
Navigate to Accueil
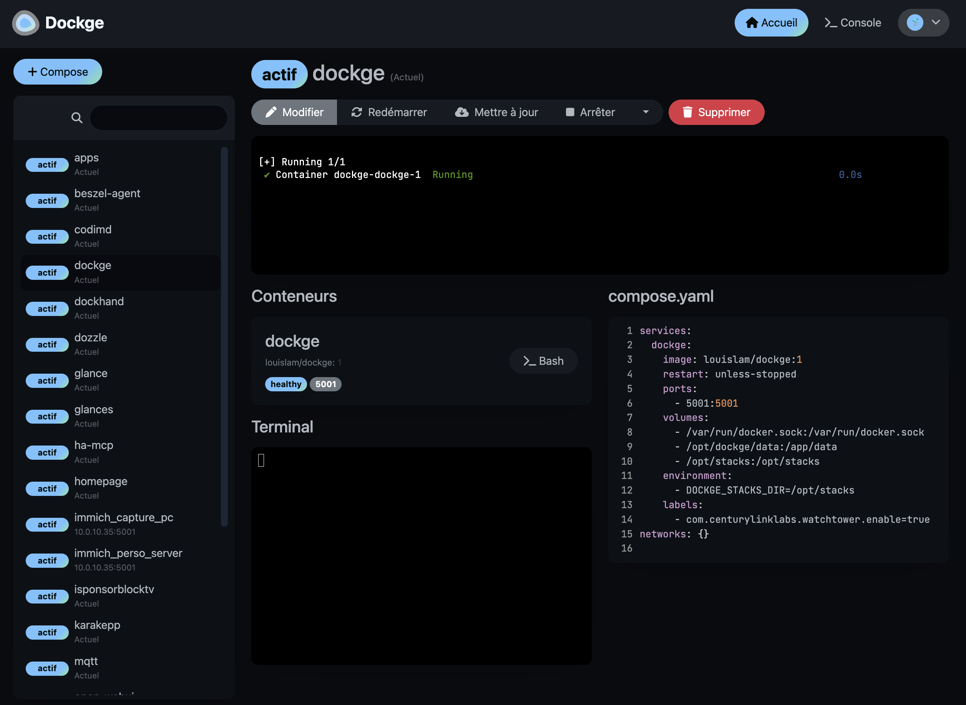771,22
